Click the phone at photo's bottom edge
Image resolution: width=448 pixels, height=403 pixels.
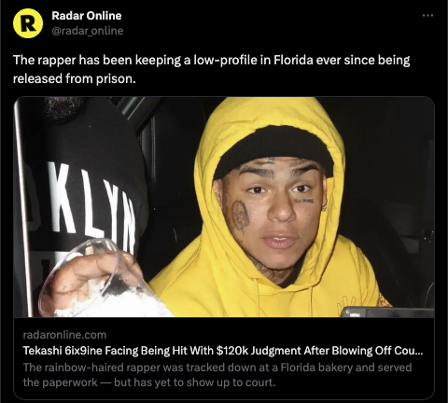pos(387,312)
